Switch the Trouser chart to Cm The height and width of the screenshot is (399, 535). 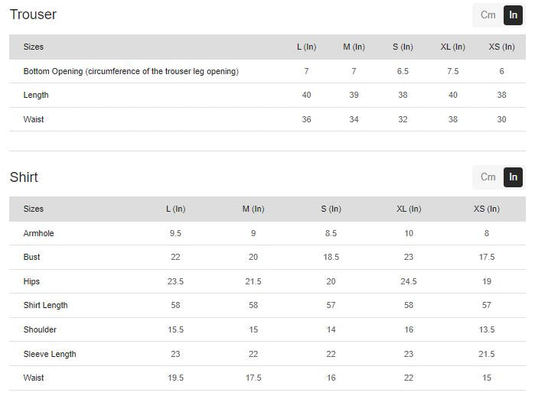coord(488,15)
